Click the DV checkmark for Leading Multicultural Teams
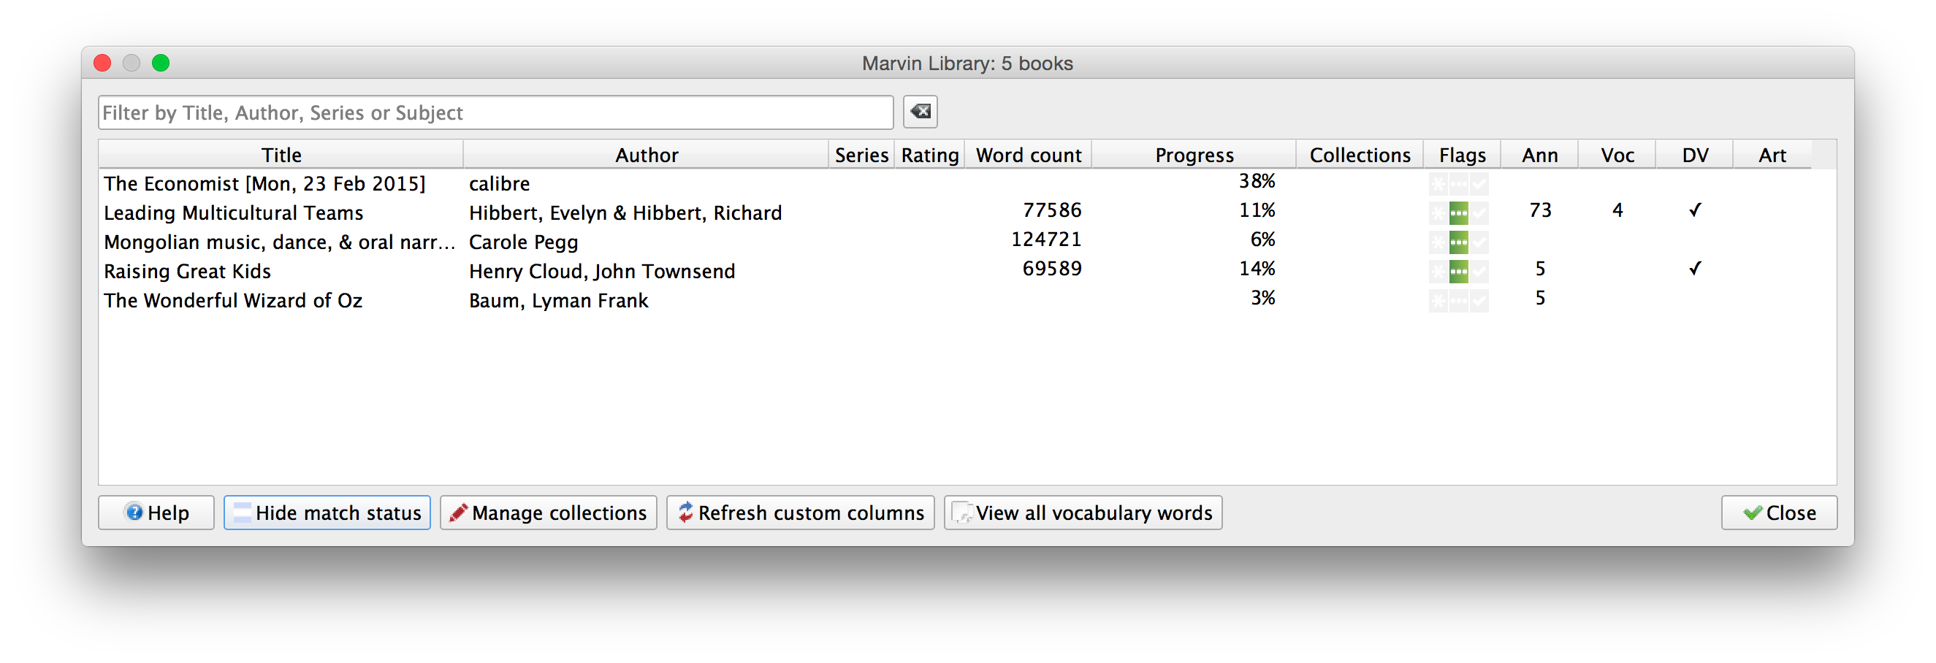 tap(1695, 211)
